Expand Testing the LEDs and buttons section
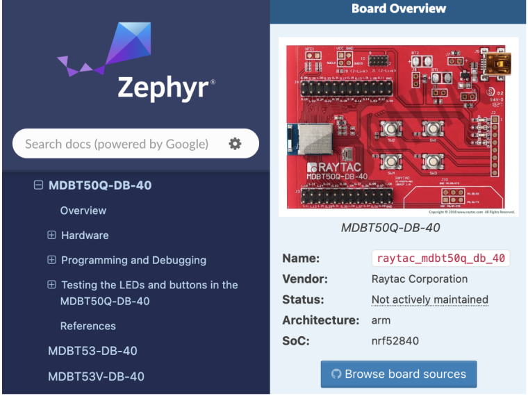 click(51, 285)
